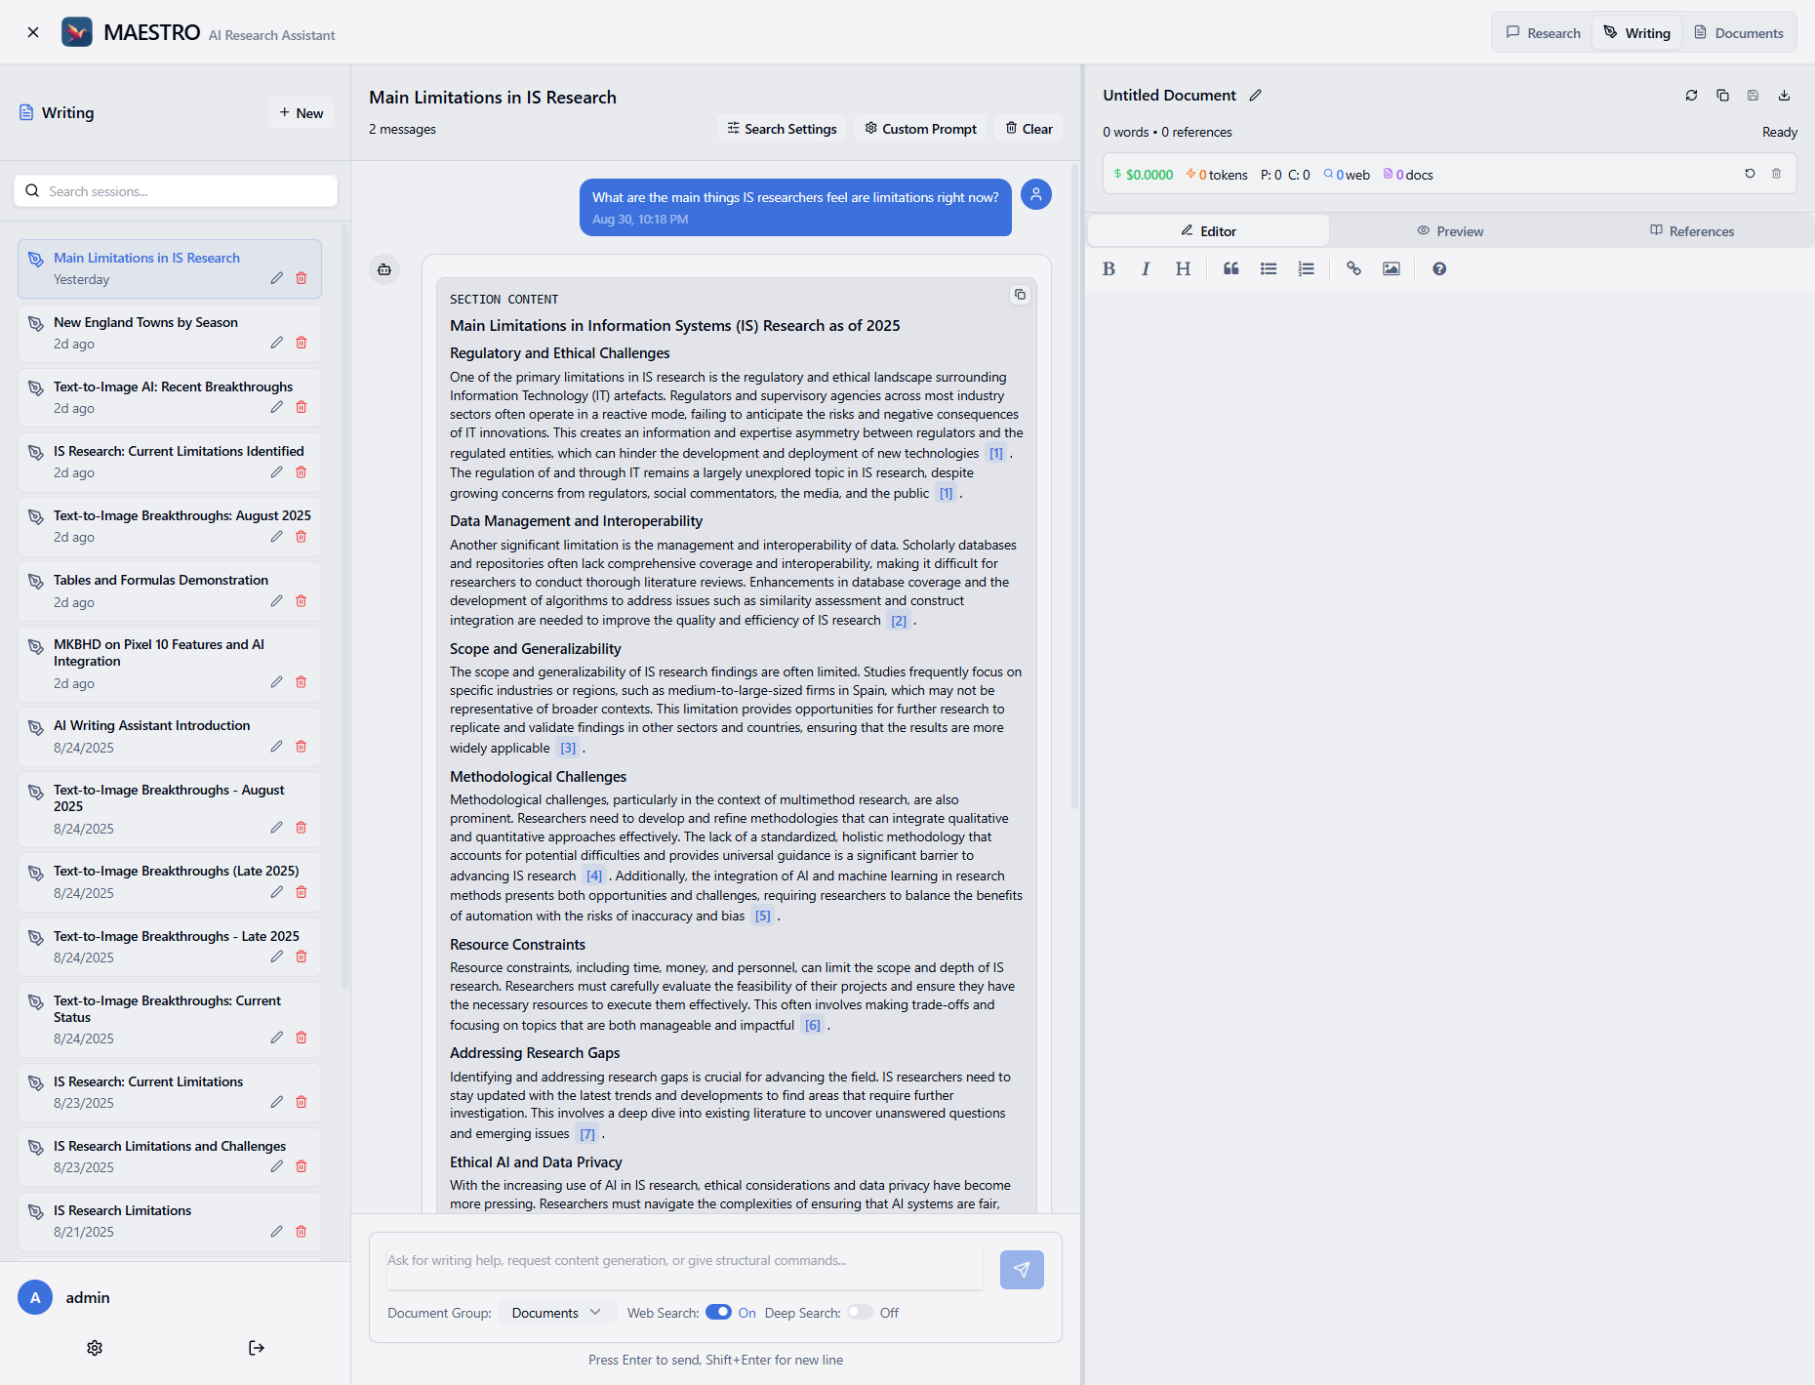Image resolution: width=1815 pixels, height=1385 pixels.
Task: Copy the SECTION CONTENT block
Action: 1020,295
